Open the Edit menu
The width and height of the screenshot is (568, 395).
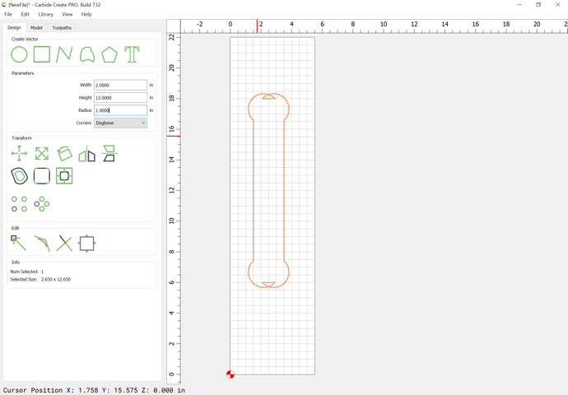pyautogui.click(x=25, y=14)
